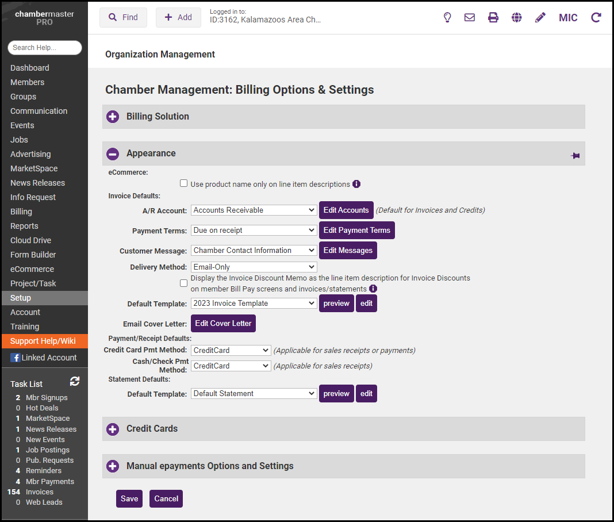Enable product name only on line items

point(184,183)
